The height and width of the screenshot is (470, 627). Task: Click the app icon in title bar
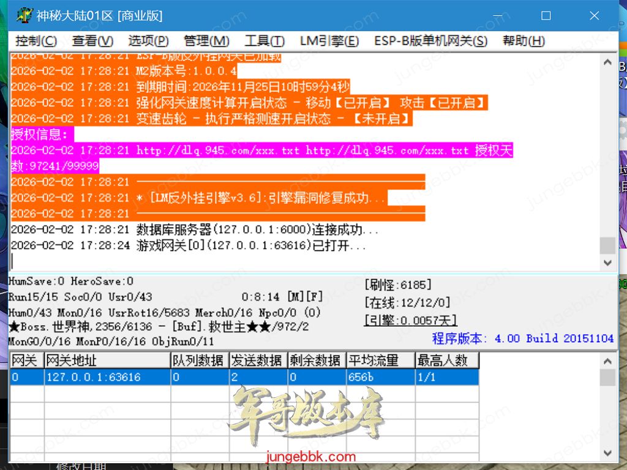tap(24, 16)
